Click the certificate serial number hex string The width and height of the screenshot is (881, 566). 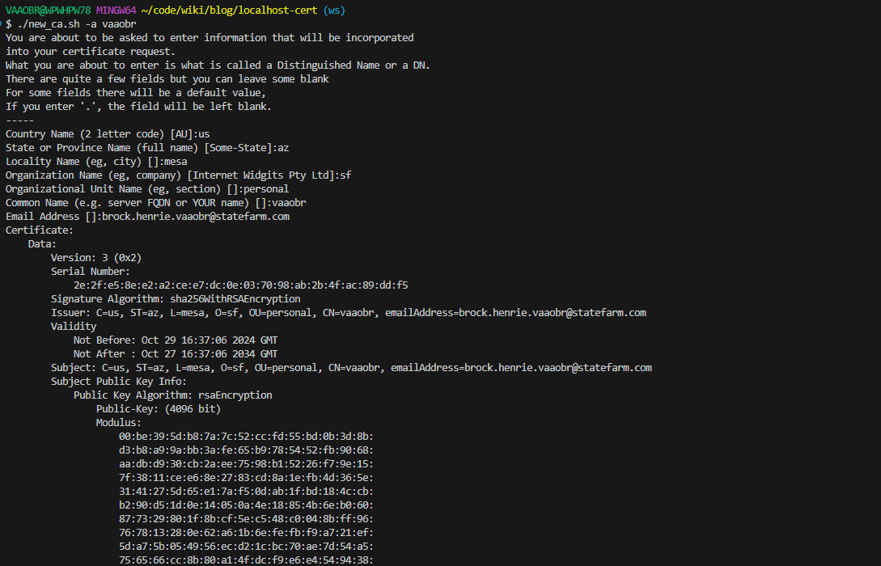point(240,285)
